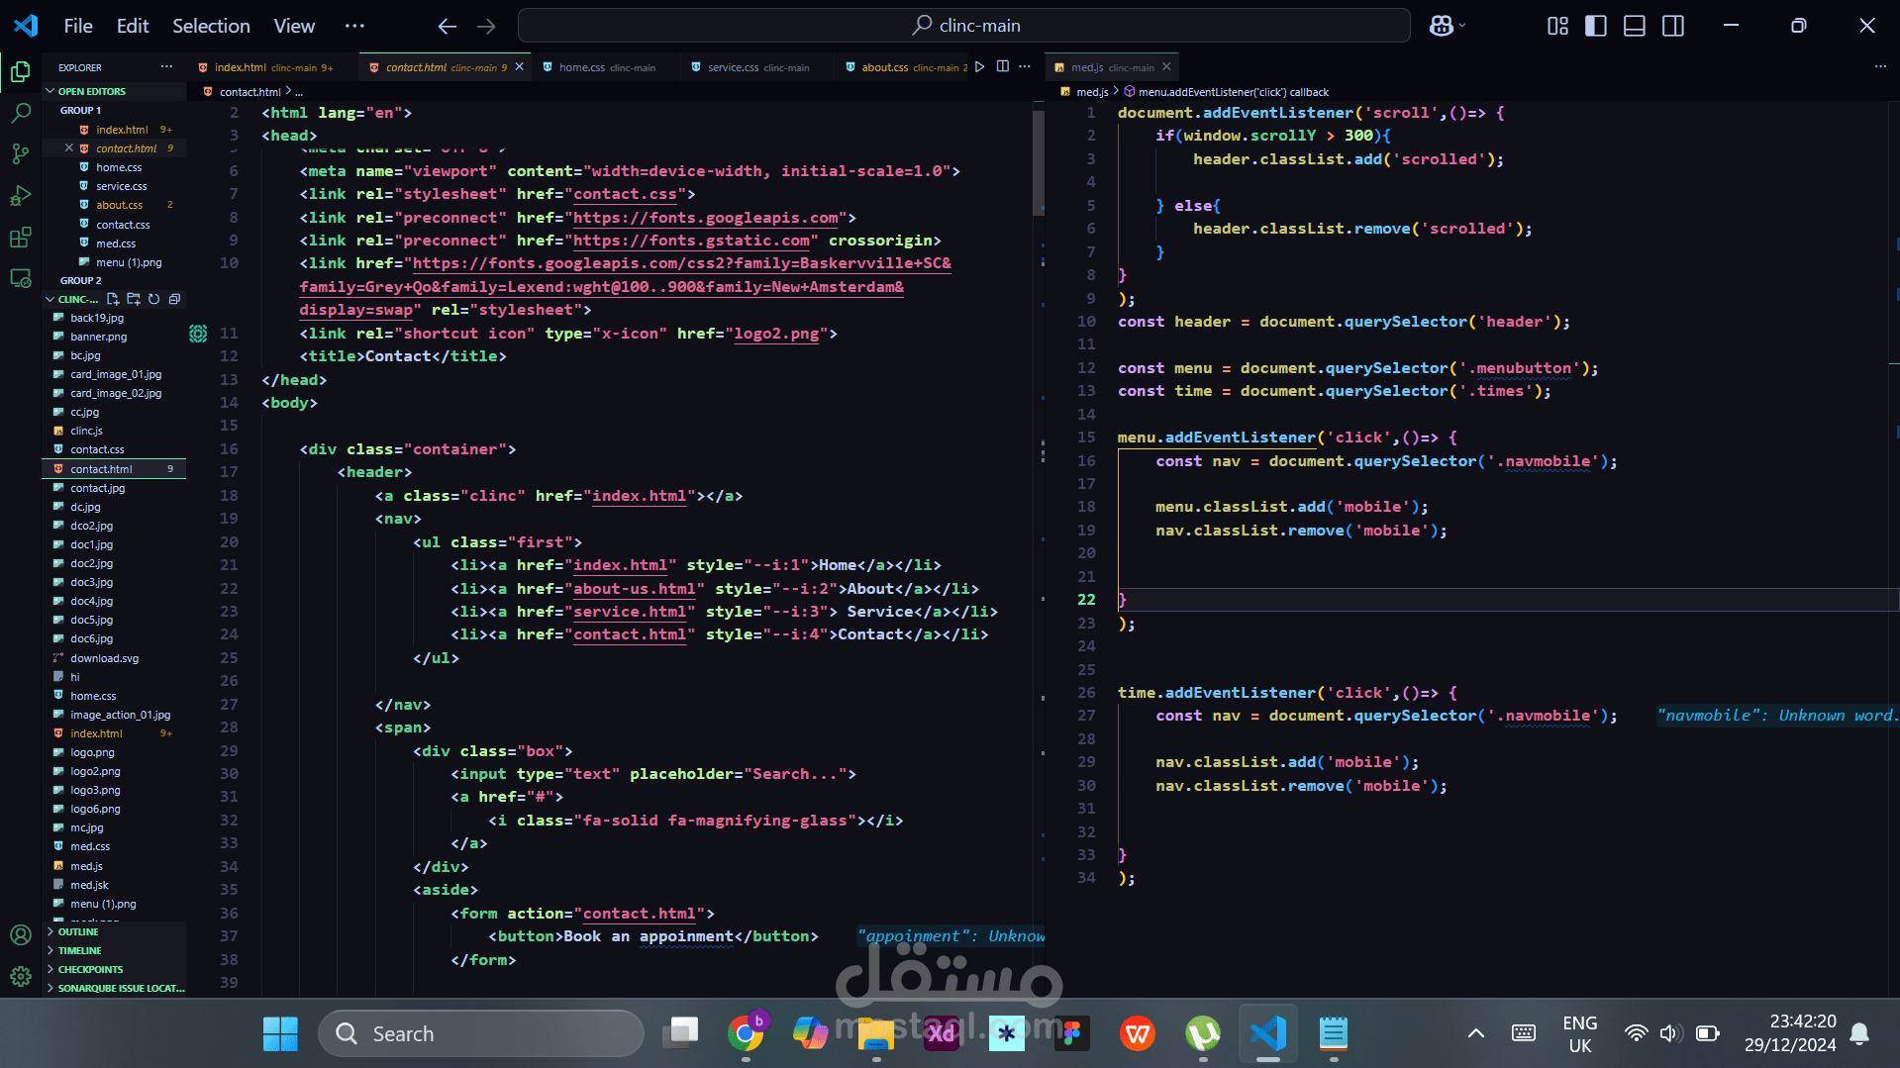The width and height of the screenshot is (1900, 1068).
Task: Open the File menu
Action: click(x=78, y=26)
